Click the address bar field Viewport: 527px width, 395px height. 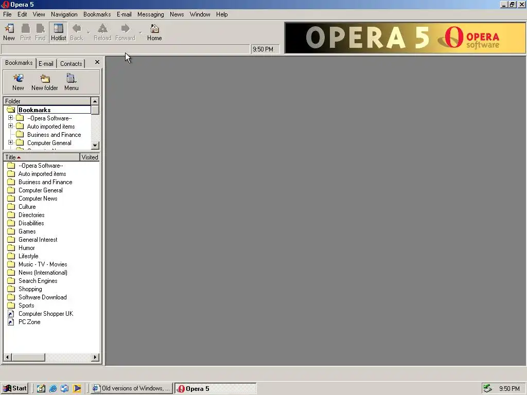tap(126, 49)
